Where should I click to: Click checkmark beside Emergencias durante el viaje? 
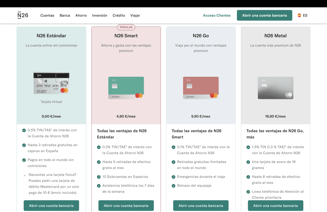[173, 177]
